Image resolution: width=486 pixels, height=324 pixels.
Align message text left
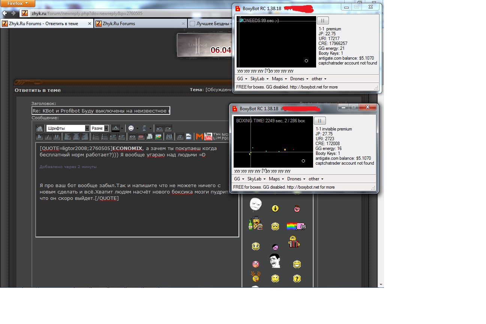click(67, 137)
